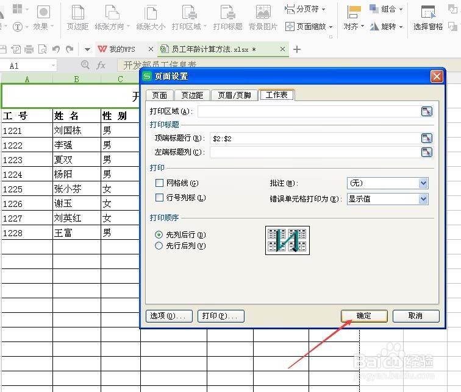
Task: Open the 分页符 page break menu
Action: click(x=305, y=9)
